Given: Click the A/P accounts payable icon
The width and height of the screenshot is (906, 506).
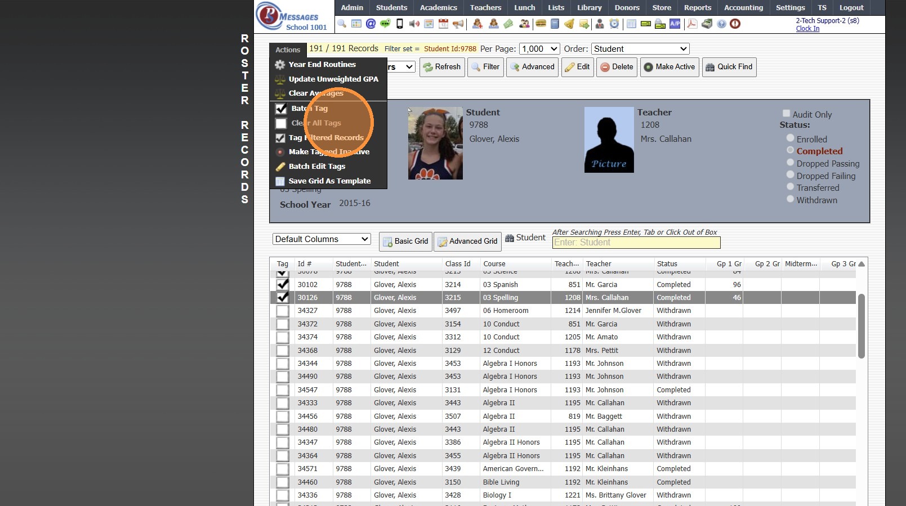Looking at the screenshot, I should point(675,24).
